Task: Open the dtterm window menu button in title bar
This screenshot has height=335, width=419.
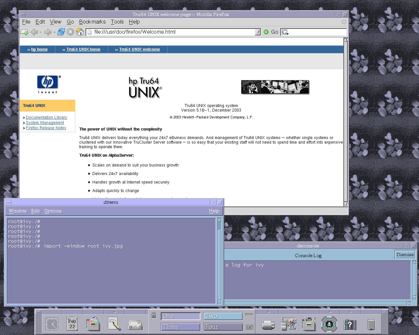Action: coord(8,202)
